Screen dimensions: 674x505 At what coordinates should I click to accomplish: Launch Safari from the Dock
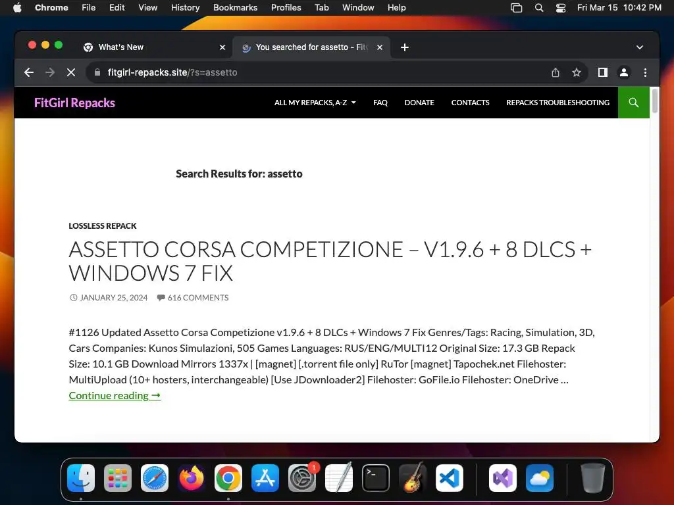[x=154, y=478]
